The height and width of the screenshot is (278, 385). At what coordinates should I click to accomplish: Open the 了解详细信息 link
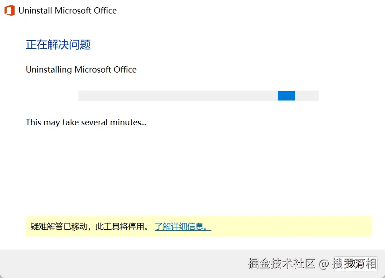coord(183,226)
